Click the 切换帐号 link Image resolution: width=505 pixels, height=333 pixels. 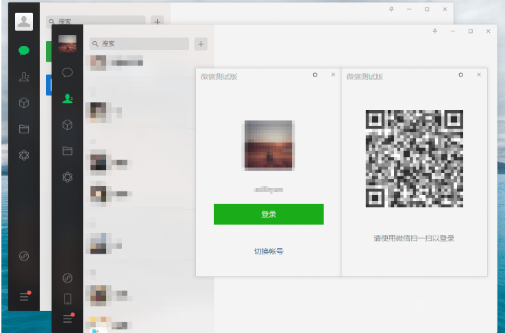[269, 252]
